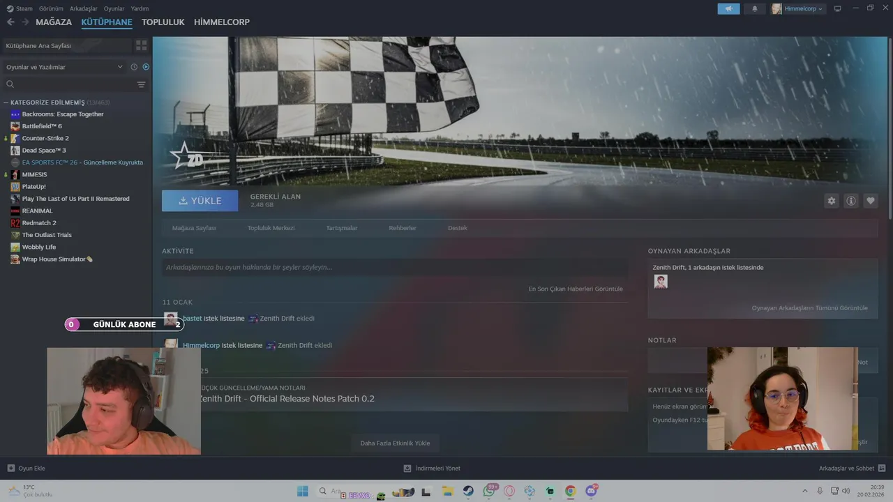Click the blue announcements megaphone button
Screen dimensions: 893x502
click(728, 8)
